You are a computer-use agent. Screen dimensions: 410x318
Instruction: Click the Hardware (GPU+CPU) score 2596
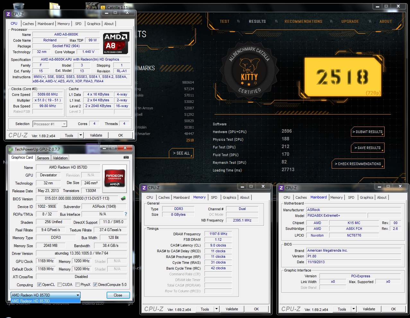(x=287, y=131)
